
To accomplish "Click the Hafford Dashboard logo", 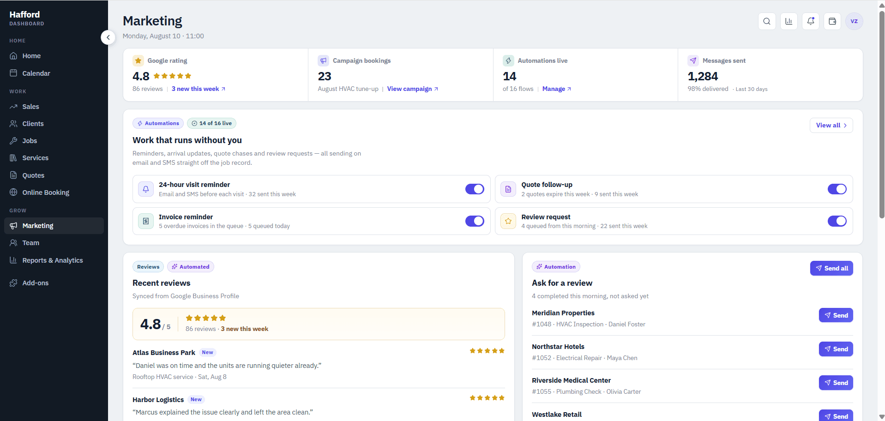I will 27,18.
